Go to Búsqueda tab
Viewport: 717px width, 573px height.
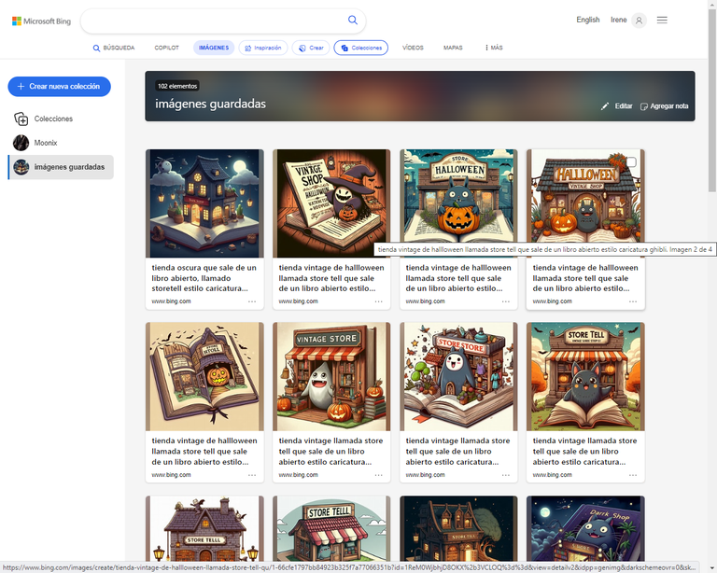click(114, 48)
